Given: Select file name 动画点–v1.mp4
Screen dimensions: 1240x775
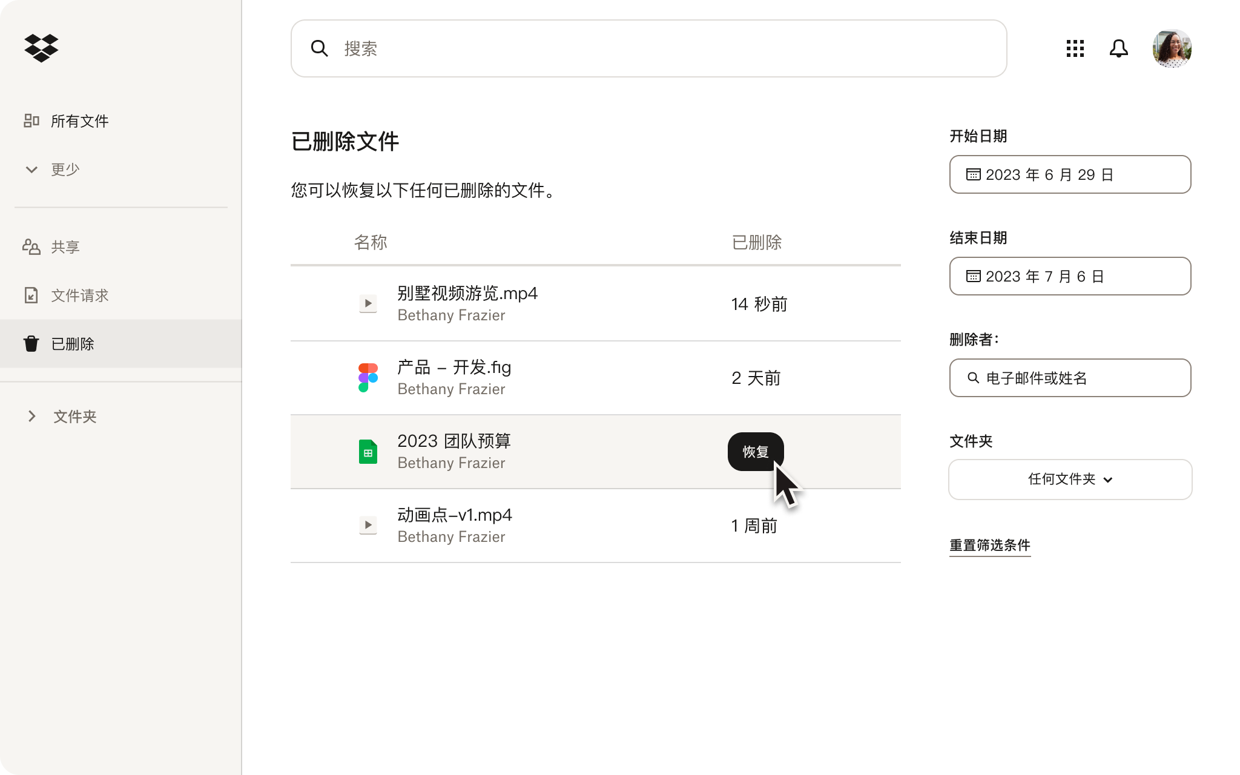Looking at the screenshot, I should [x=455, y=515].
